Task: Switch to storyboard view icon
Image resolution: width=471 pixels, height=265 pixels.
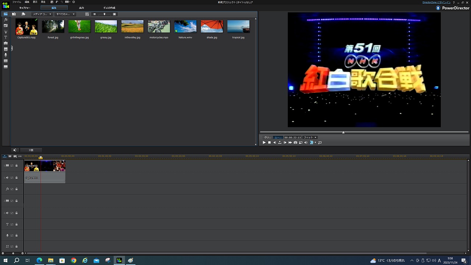Action: pyautogui.click(x=10, y=156)
